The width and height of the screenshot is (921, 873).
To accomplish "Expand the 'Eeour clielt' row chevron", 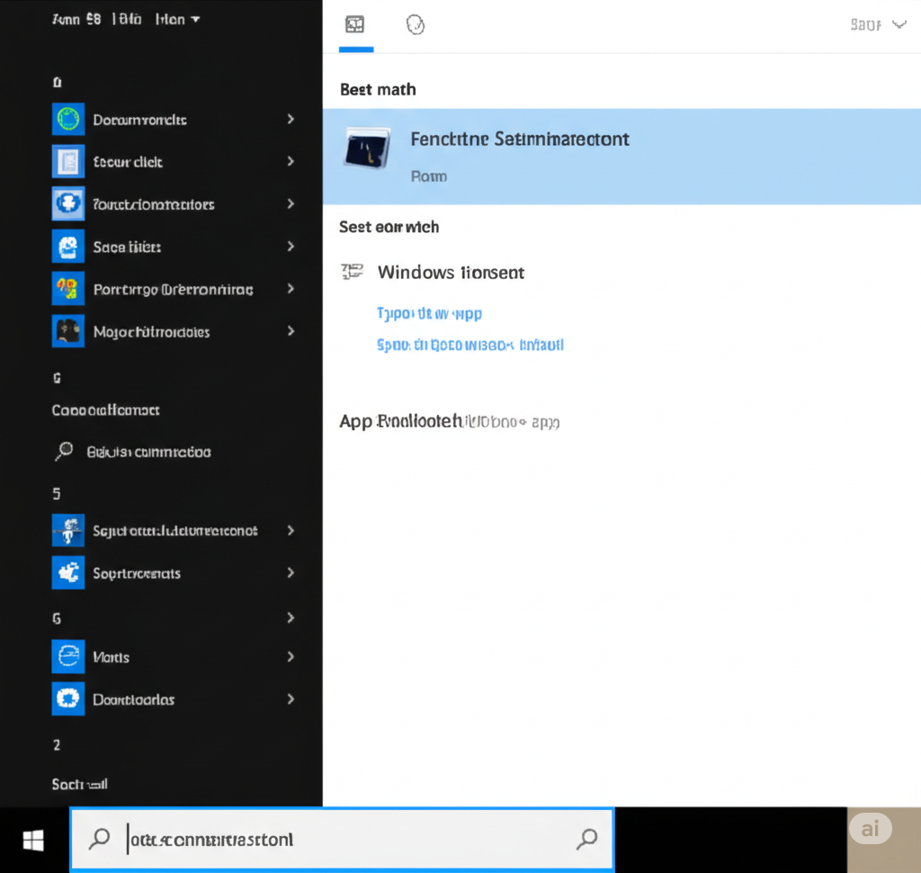I will click(x=291, y=162).
